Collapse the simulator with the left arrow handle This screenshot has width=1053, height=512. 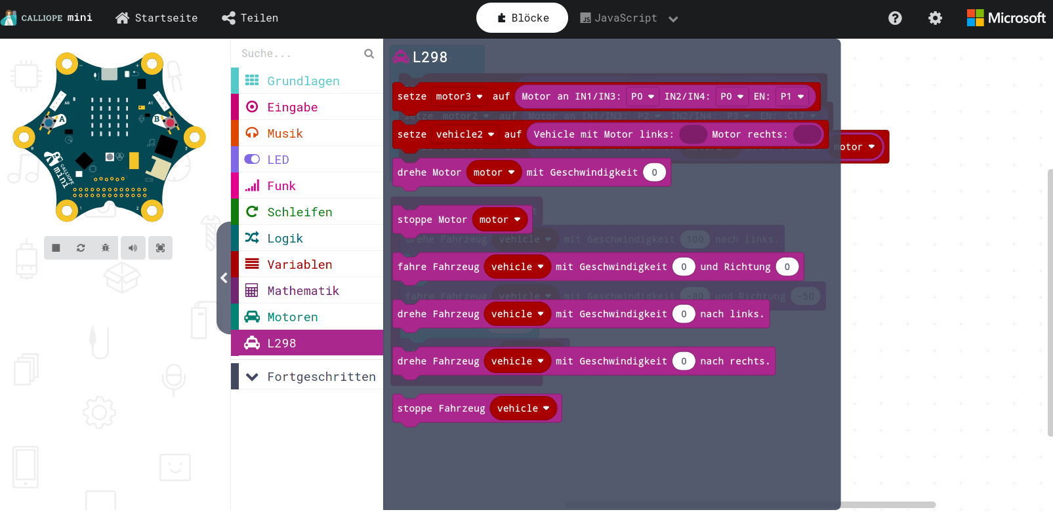(224, 278)
